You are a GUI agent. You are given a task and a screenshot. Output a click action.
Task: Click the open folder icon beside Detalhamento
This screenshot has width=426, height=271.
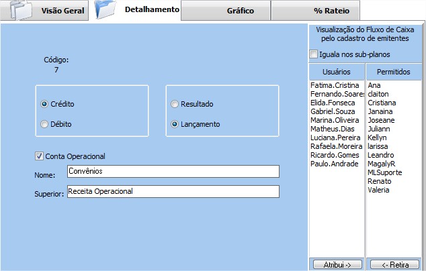click(106, 11)
